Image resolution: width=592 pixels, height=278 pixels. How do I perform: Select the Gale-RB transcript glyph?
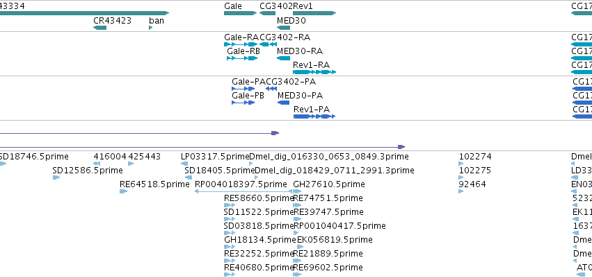click(x=242, y=58)
